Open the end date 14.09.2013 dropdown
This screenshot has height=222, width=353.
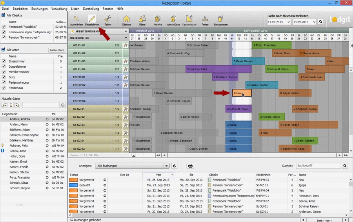tap(314, 22)
